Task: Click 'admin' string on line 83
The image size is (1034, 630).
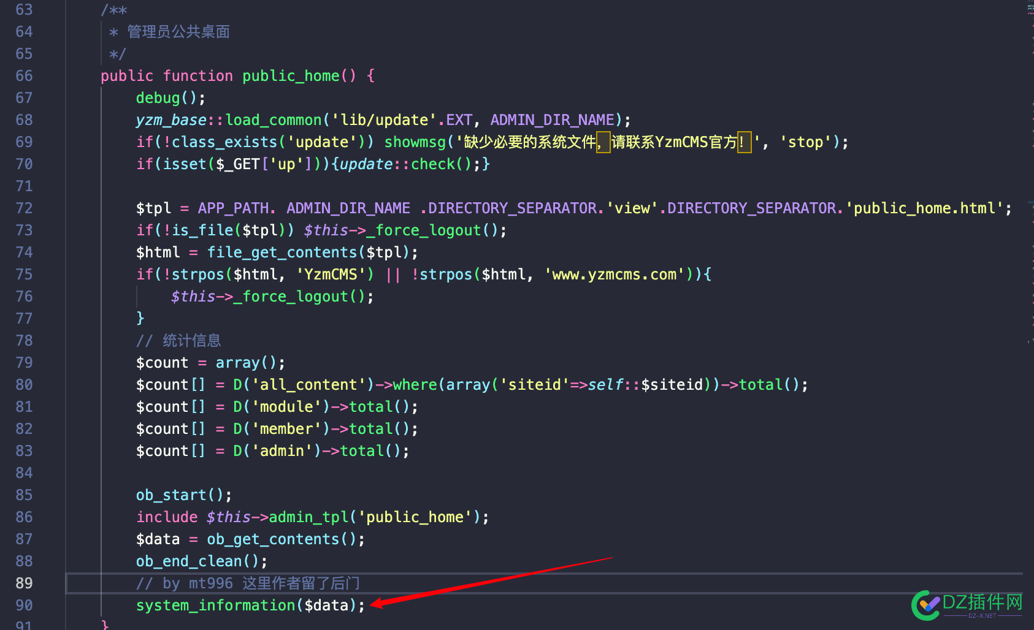Action: 282,451
